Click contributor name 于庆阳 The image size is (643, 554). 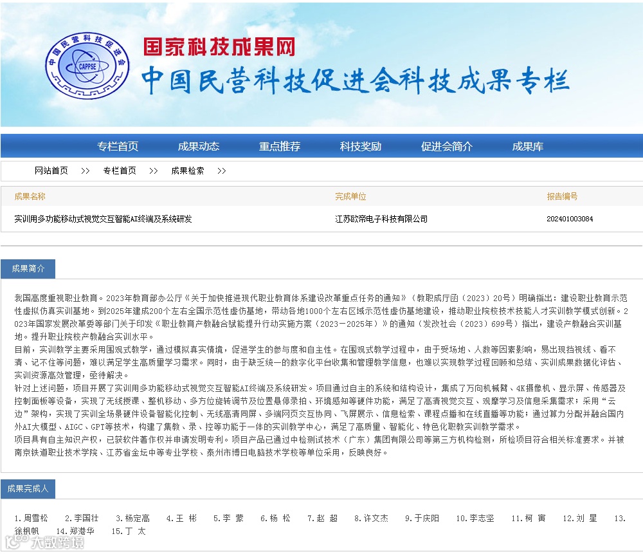pyautogui.click(x=427, y=519)
